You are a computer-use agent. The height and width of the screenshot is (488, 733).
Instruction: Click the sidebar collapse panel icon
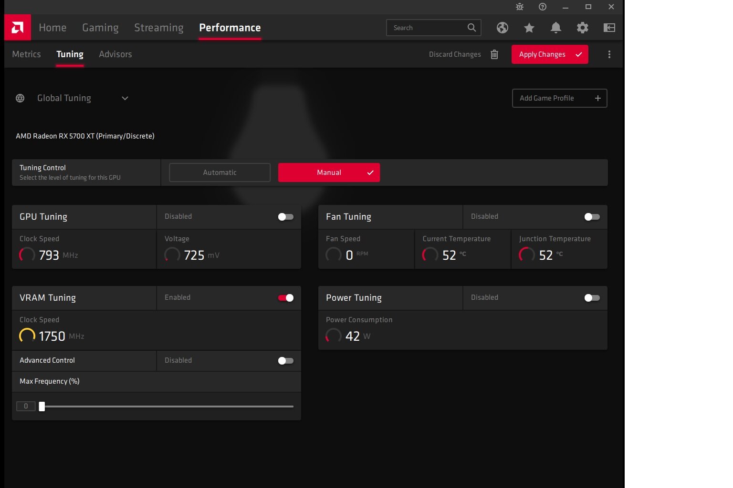click(609, 28)
